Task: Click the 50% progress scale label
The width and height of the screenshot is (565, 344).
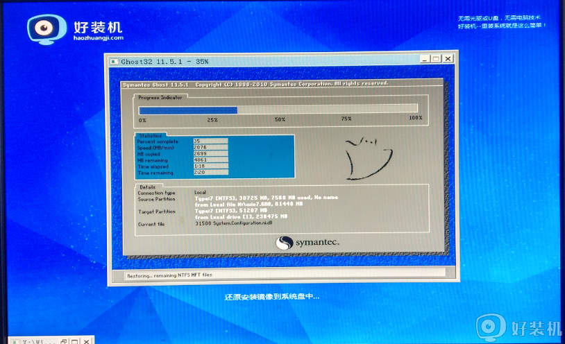Action: click(280, 119)
